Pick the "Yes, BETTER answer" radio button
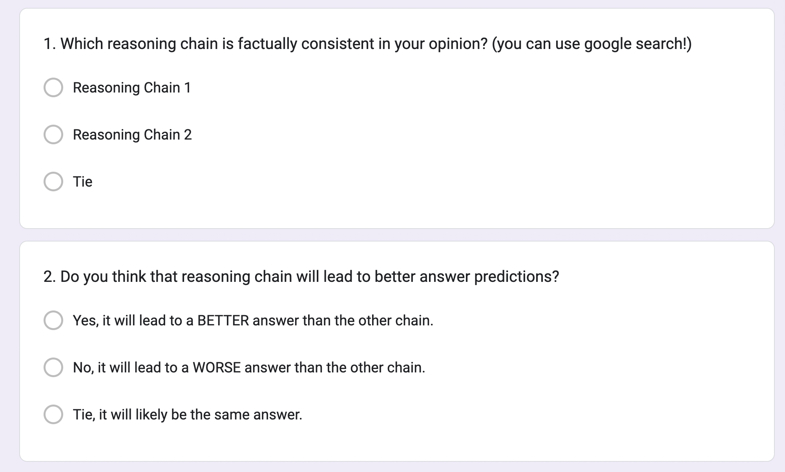This screenshot has height=472, width=785. 53,320
